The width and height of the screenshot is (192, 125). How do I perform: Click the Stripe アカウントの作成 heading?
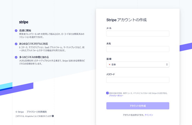tap(126, 20)
